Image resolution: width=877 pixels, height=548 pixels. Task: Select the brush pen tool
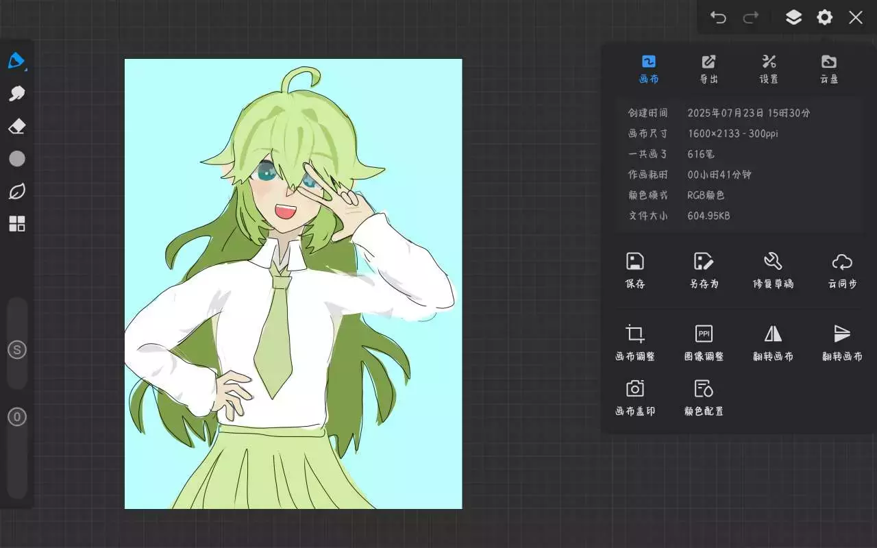16,60
